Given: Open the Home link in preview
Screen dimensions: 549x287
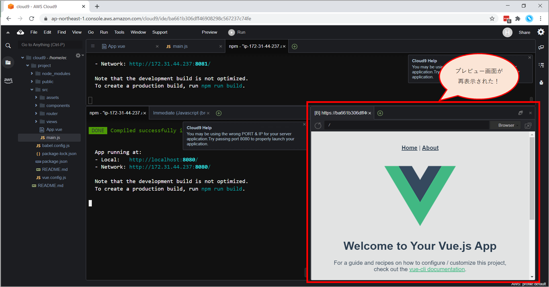Looking at the screenshot, I should pyautogui.click(x=409, y=148).
